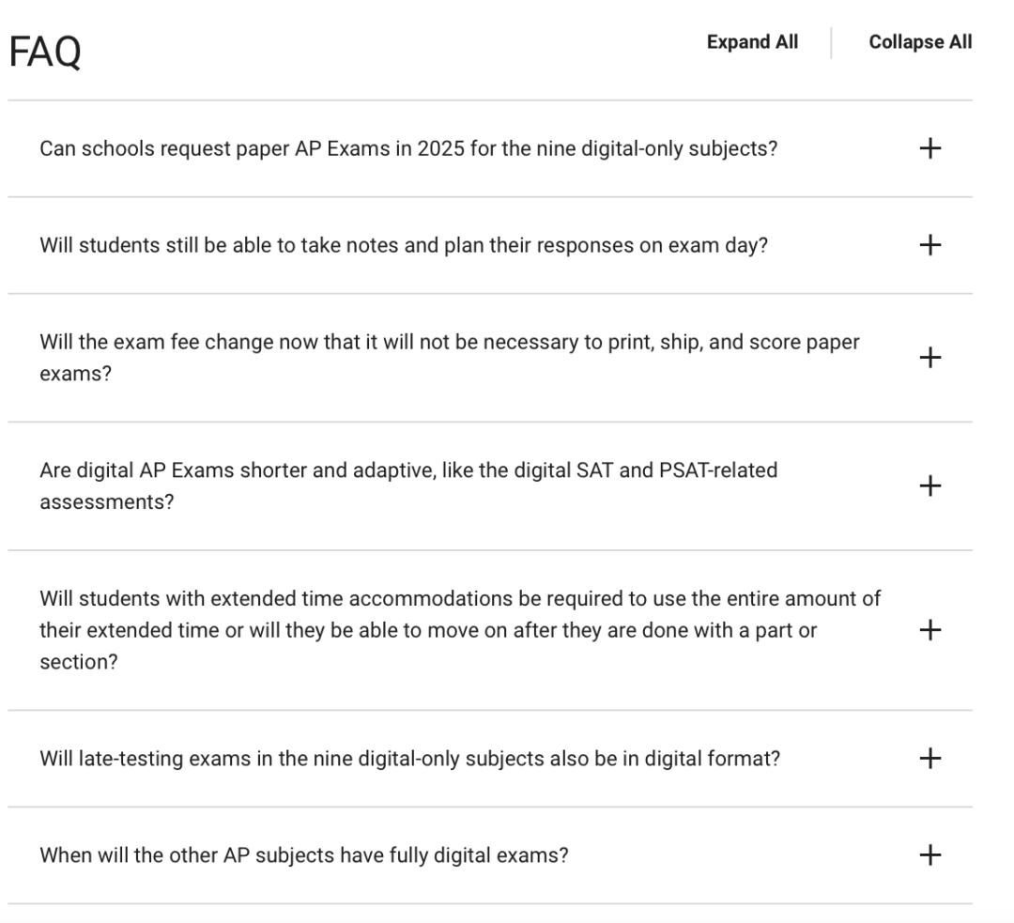
Task: Click the 'section?' last line of accommodations question
Action: tap(78, 662)
